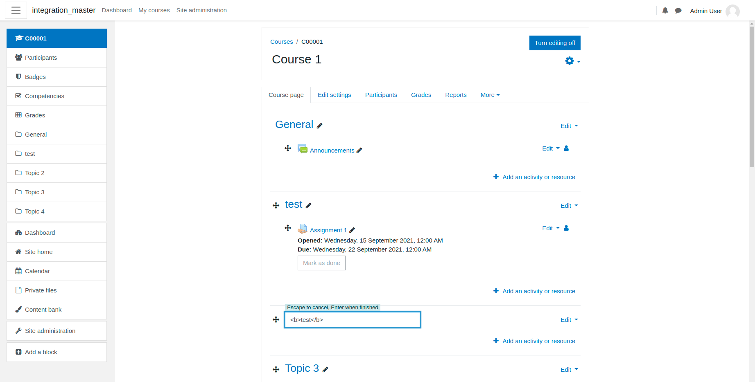Switch to the Course page tab

click(286, 95)
